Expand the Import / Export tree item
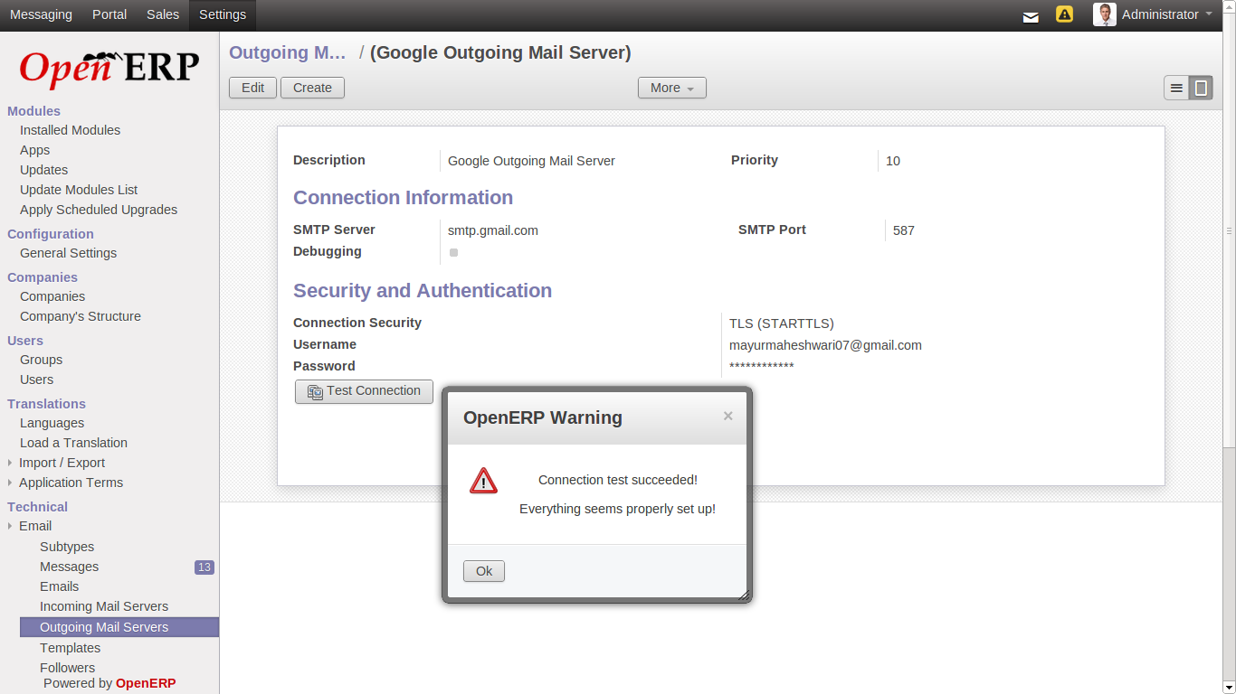This screenshot has height=694, width=1236. tap(62, 463)
